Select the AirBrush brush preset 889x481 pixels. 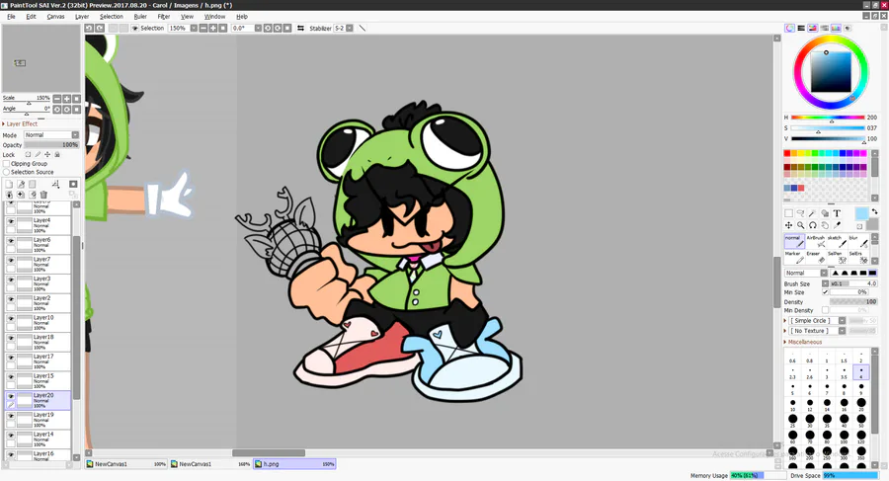(x=816, y=241)
